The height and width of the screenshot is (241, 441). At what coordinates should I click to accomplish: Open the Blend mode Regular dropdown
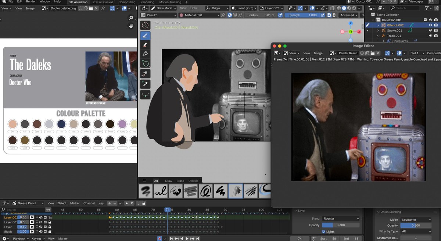(341, 219)
